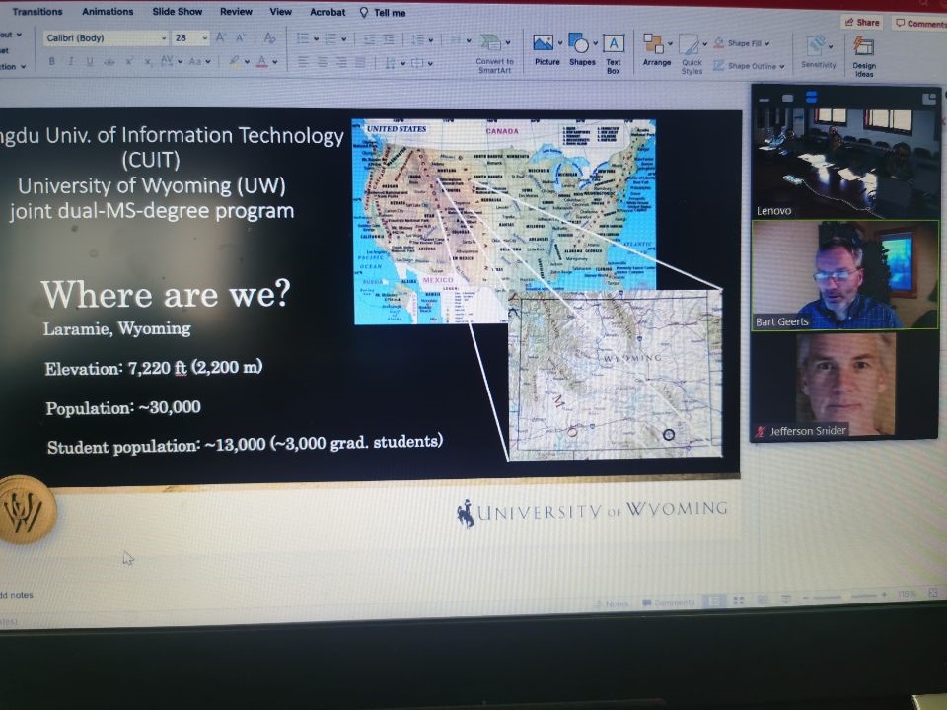The height and width of the screenshot is (710, 947).
Task: Expand highlight color dropdown arrow
Action: [247, 62]
